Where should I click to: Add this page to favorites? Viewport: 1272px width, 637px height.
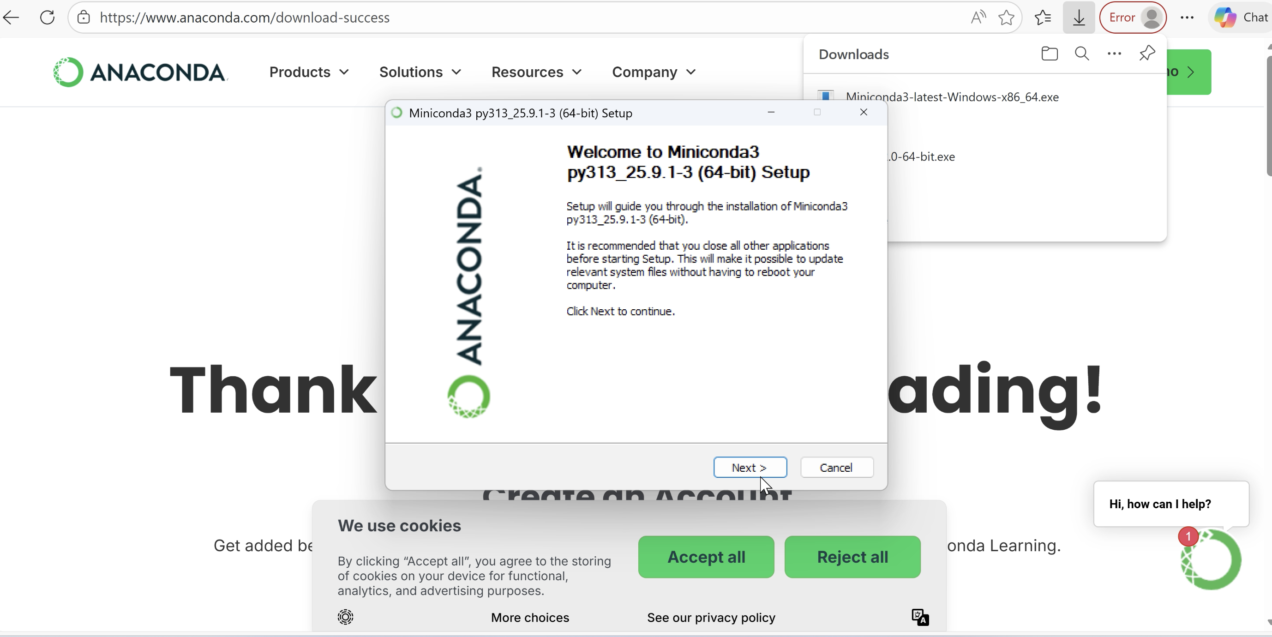(1006, 17)
